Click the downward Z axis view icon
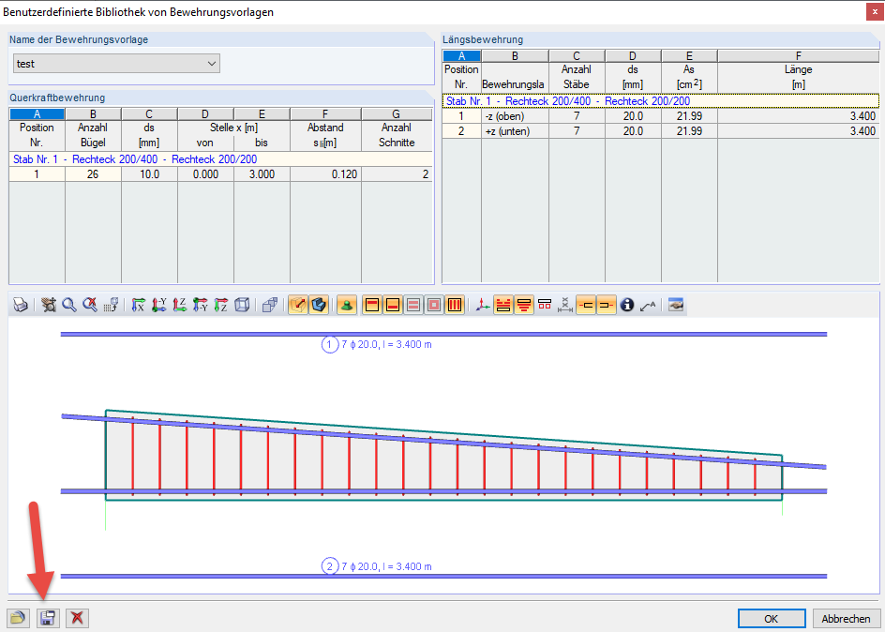Image resolution: width=885 pixels, height=632 pixels. tap(221, 306)
